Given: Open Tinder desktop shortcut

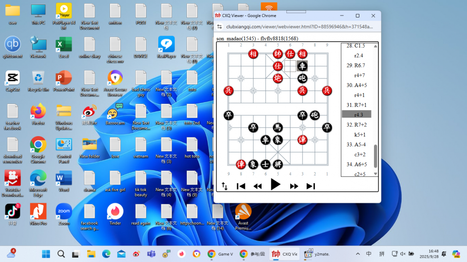Looking at the screenshot, I should coord(115,214).
